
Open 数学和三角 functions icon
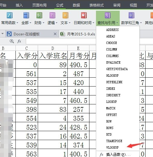click(131, 15)
